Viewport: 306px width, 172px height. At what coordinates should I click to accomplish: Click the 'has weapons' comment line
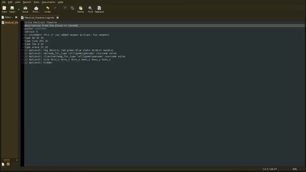click(67, 35)
